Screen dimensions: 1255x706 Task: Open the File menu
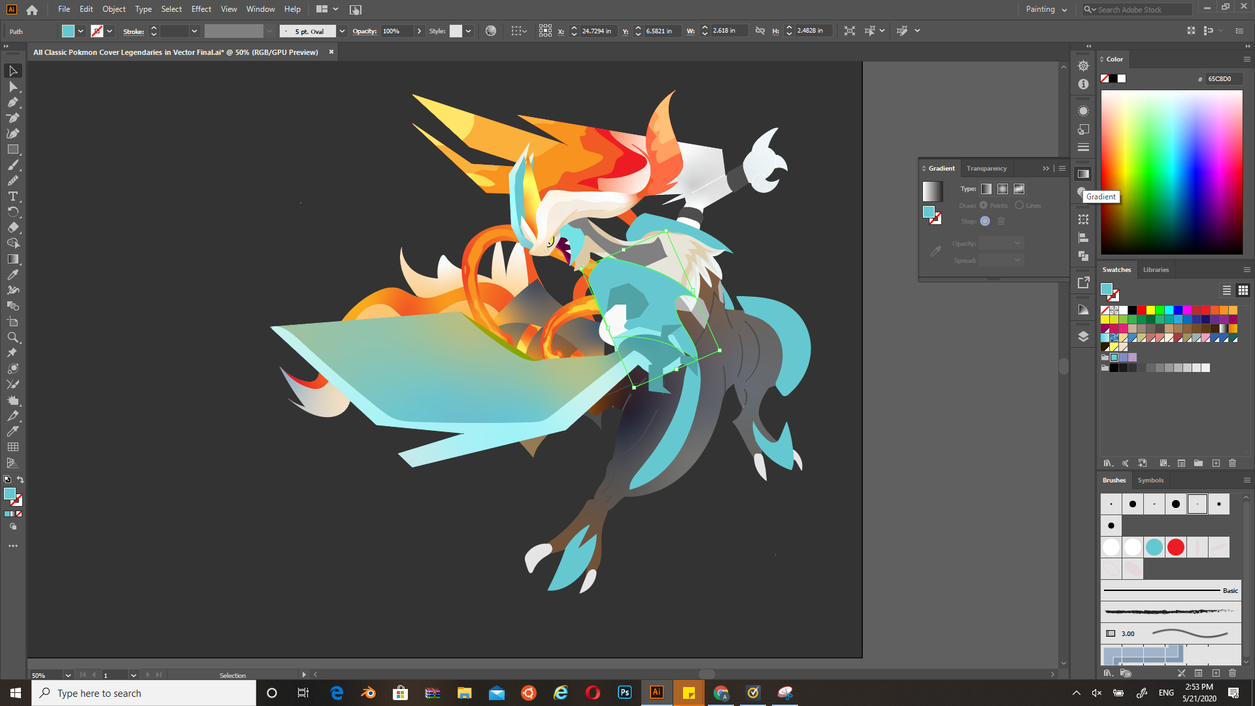pos(64,9)
